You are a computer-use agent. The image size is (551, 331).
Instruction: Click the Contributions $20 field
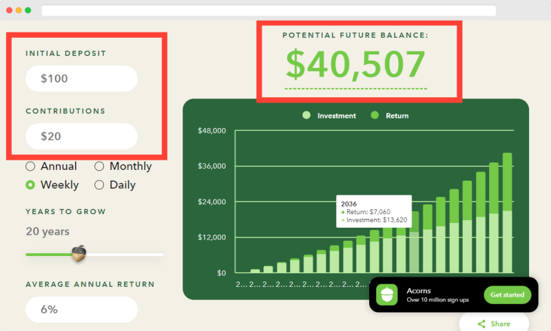point(81,136)
